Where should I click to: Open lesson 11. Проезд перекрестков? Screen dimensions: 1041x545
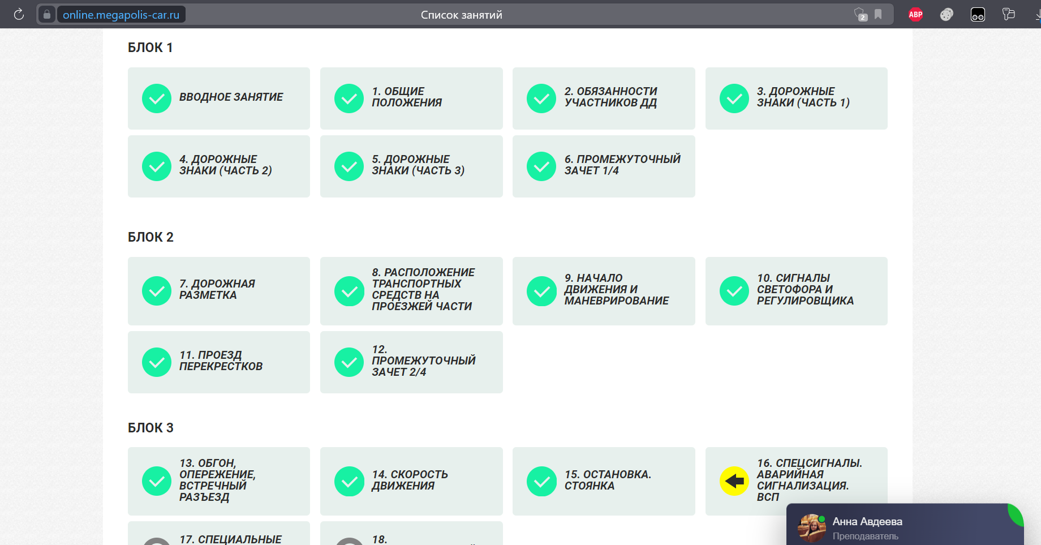(219, 362)
